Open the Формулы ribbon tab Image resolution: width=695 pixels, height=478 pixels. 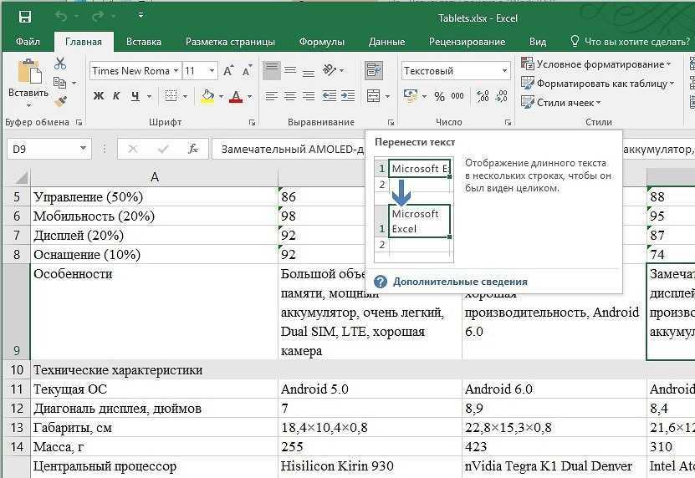tap(321, 42)
